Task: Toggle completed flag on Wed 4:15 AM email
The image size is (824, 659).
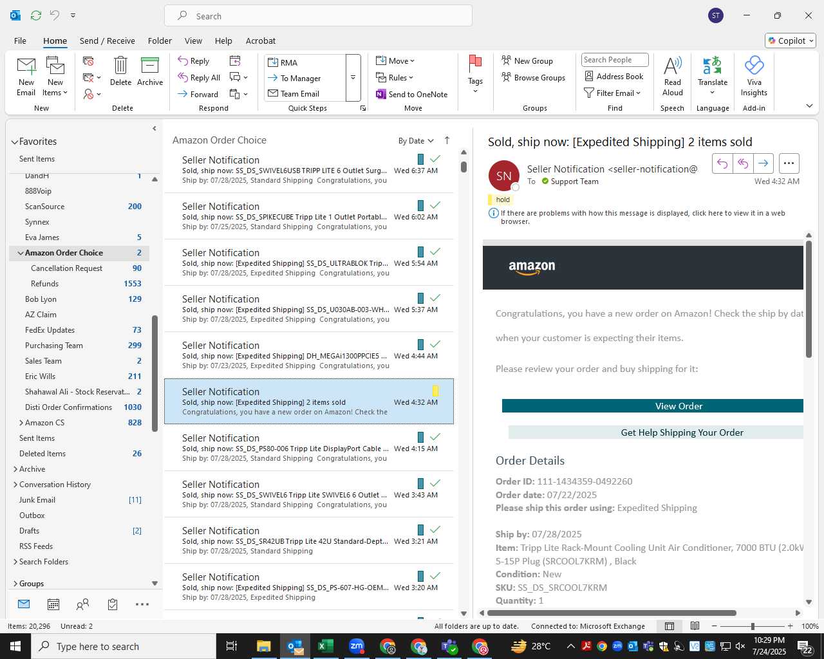Action: [x=435, y=436]
